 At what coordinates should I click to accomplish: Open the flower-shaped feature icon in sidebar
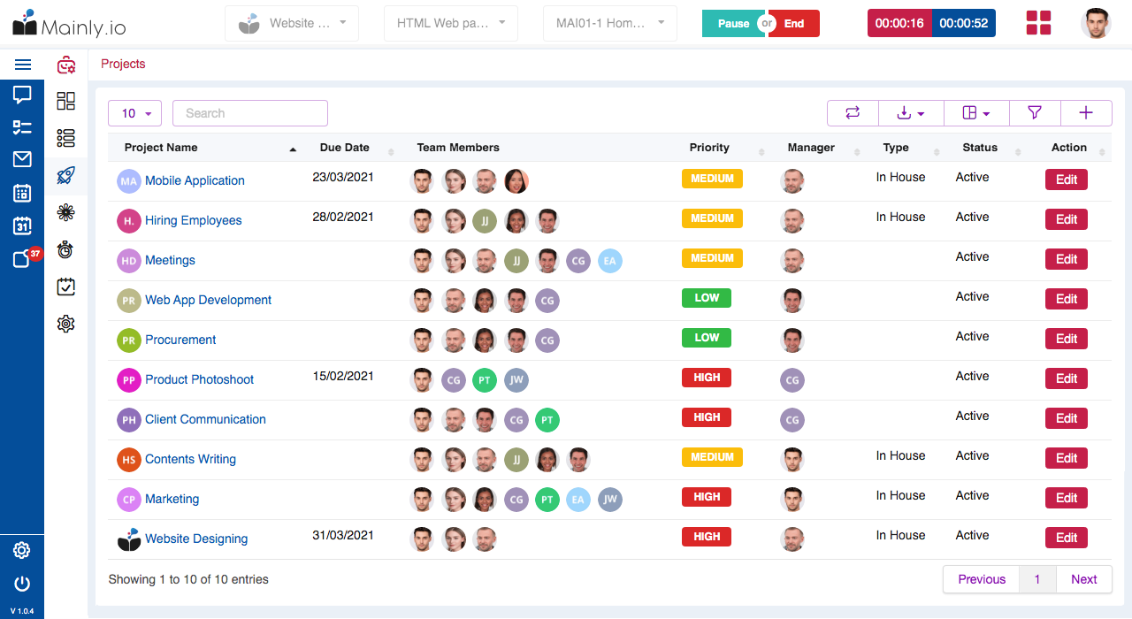click(65, 212)
